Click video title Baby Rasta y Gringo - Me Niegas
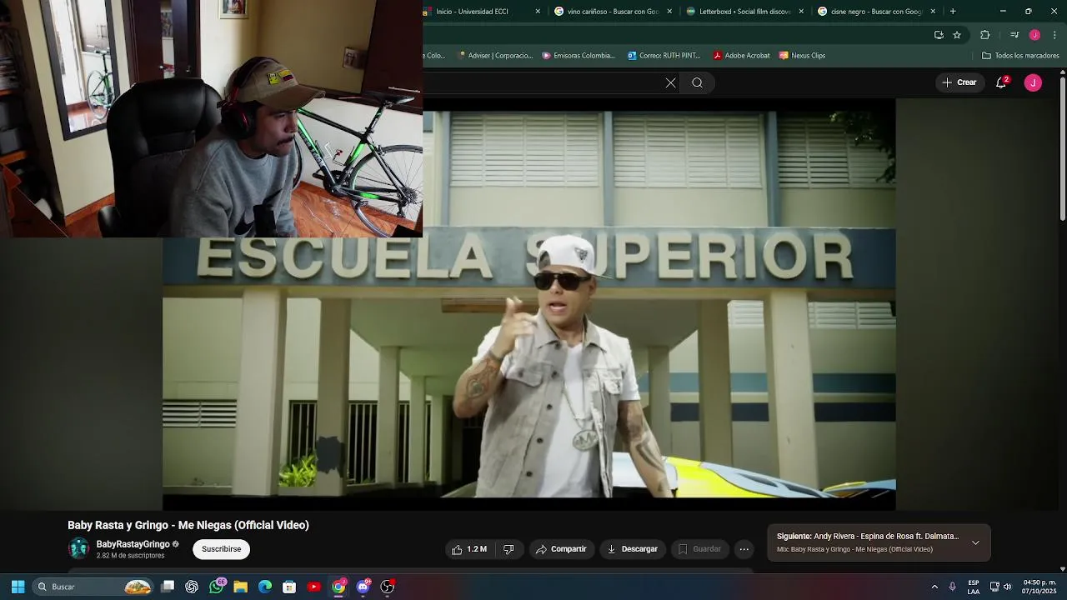The height and width of the screenshot is (600, 1067). point(188,525)
